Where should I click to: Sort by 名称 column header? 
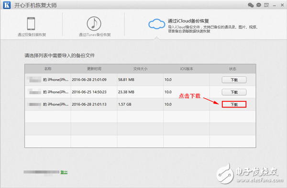(x=48, y=69)
